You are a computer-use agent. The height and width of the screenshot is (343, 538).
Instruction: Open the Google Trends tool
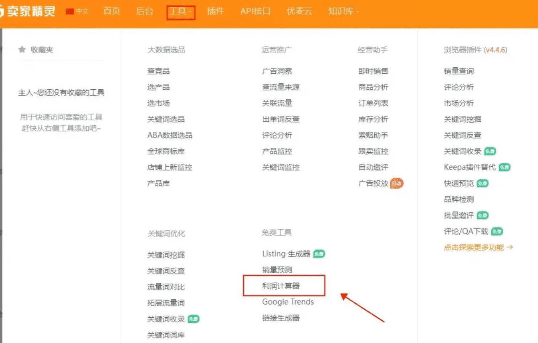288,302
